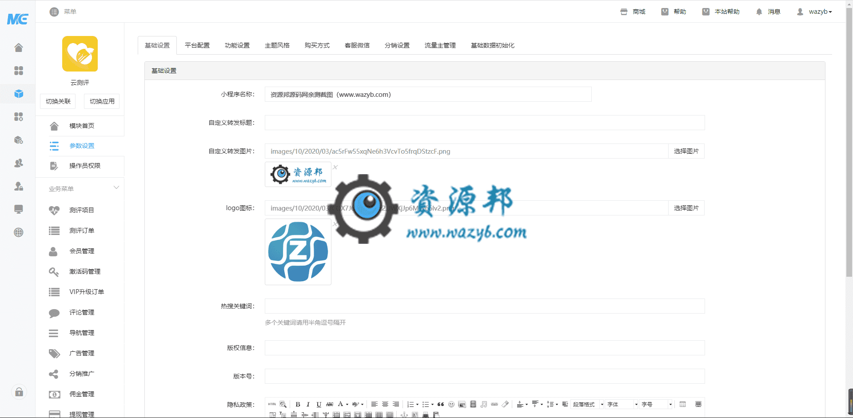Click the 切换关联 button
Image resolution: width=853 pixels, height=418 pixels.
58,101
